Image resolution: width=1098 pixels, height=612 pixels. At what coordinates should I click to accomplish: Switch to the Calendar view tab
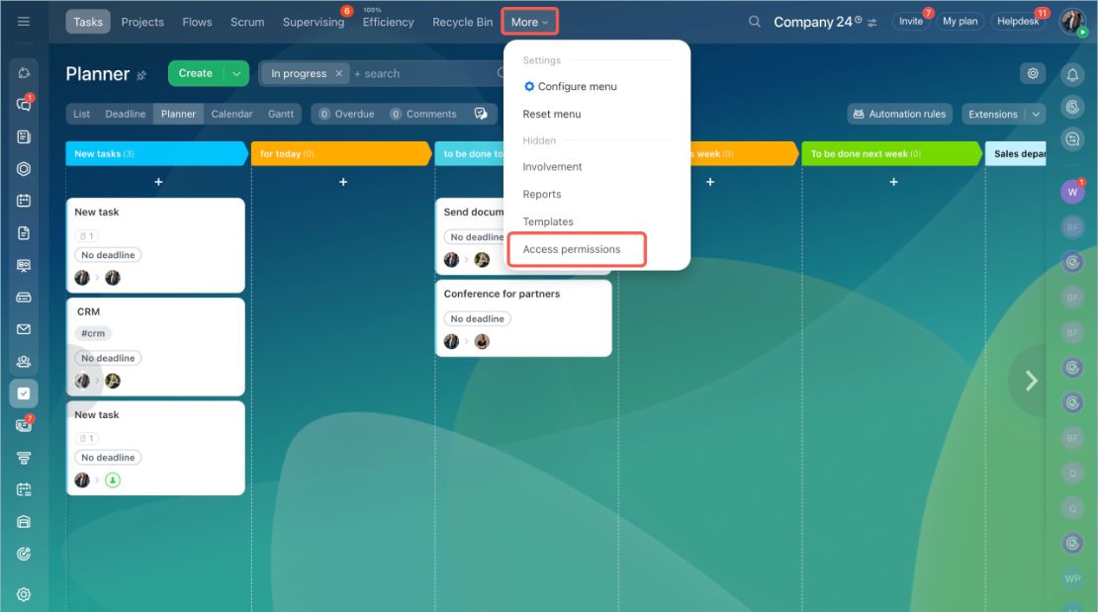[231, 114]
